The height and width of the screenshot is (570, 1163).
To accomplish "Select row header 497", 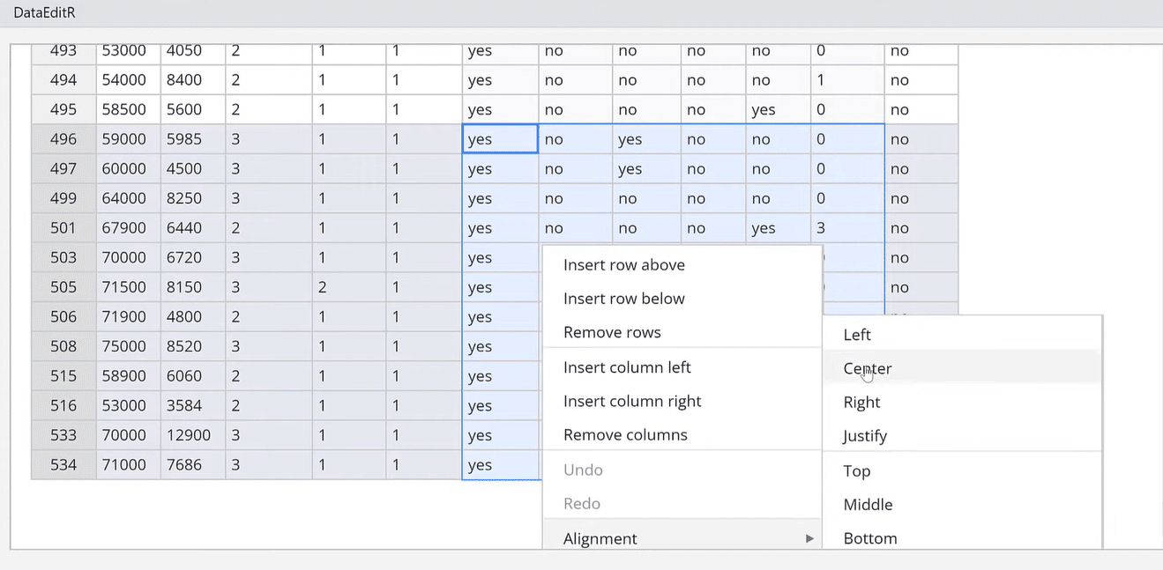I will pos(63,169).
